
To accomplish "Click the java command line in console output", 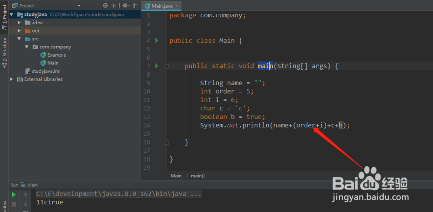I will 119,194.
